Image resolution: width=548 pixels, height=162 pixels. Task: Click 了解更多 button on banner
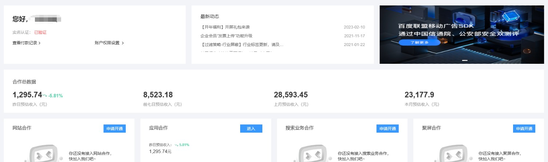(x=420, y=42)
